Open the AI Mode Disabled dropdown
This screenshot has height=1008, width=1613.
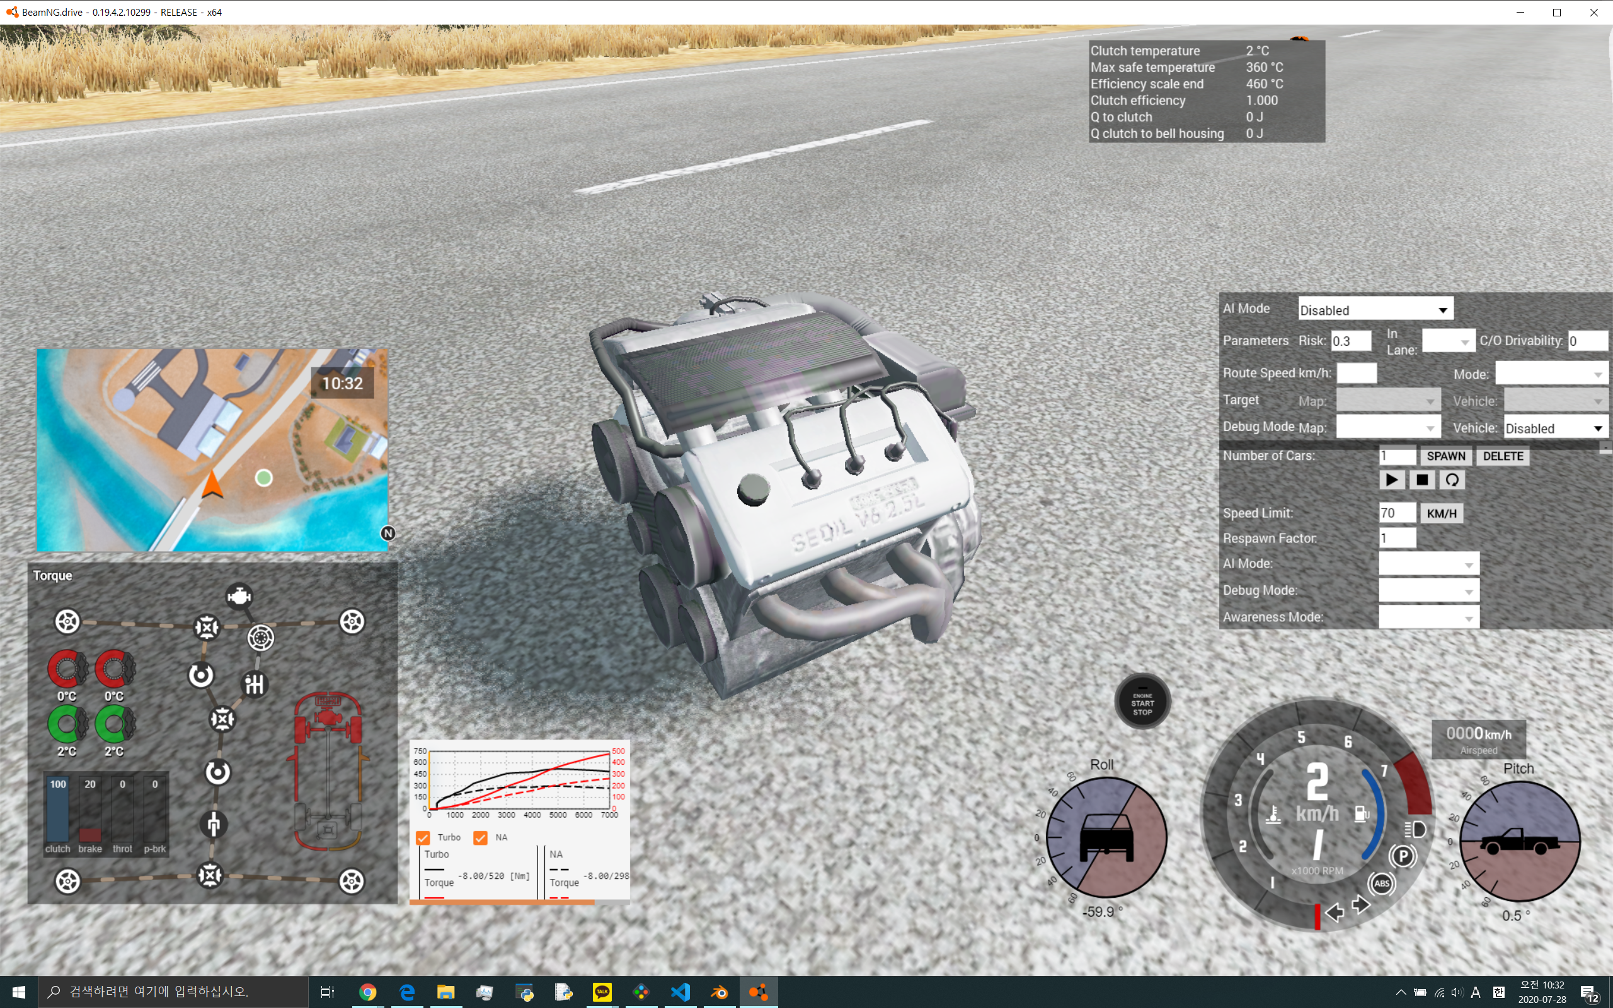coord(1375,310)
